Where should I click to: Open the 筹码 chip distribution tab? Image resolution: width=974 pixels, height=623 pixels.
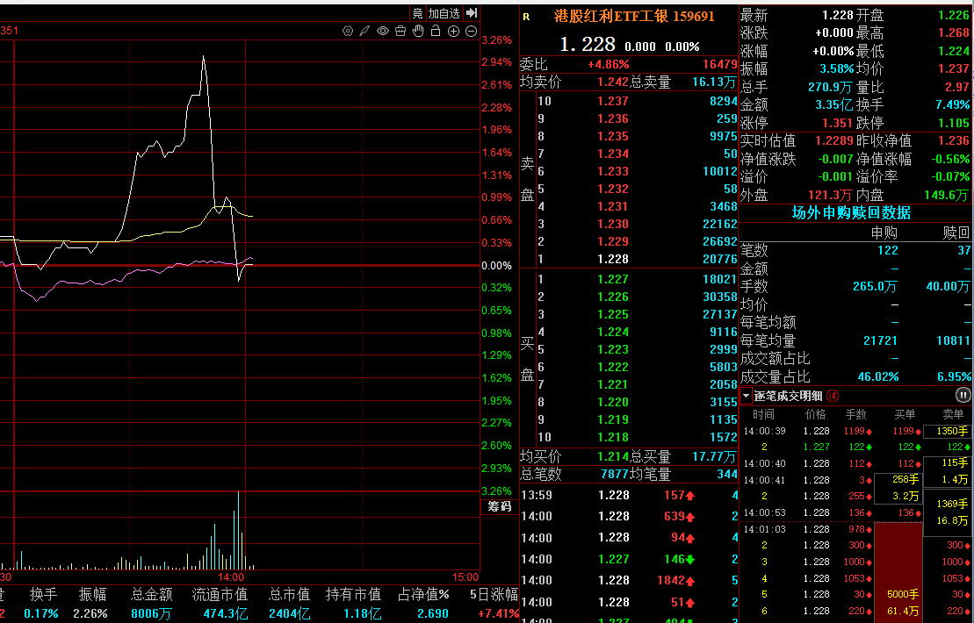pos(500,507)
